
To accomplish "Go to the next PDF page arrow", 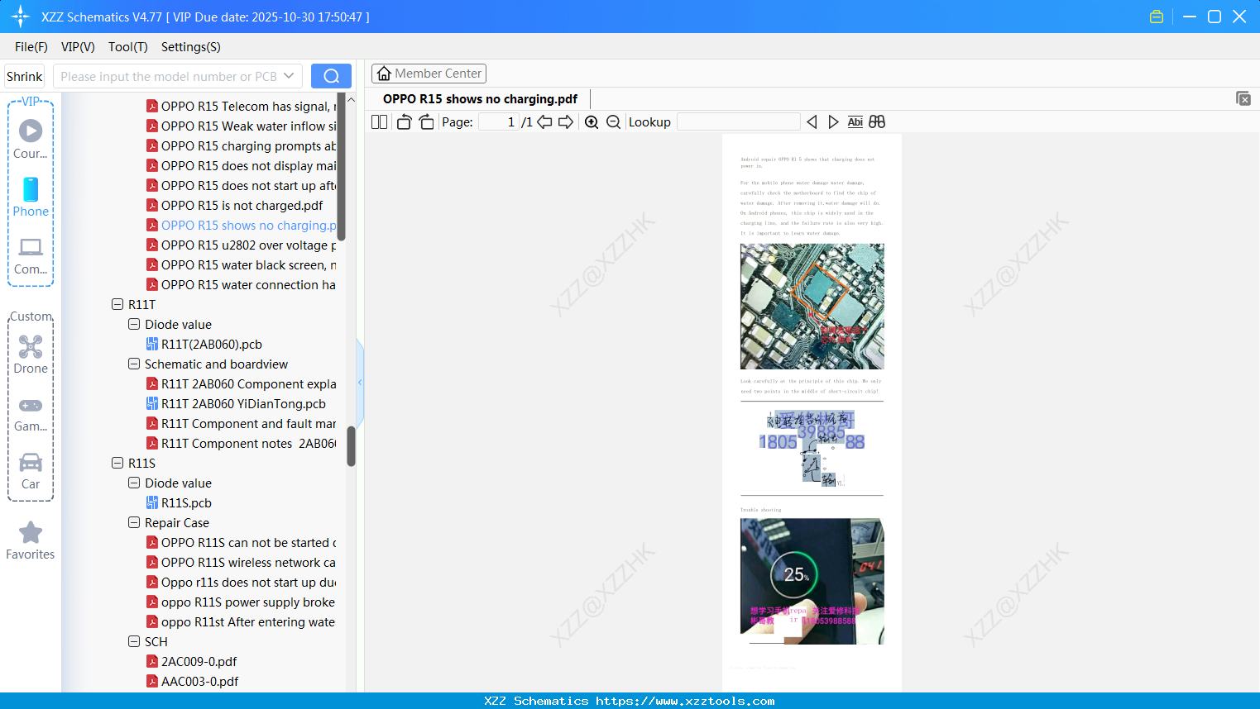I will pyautogui.click(x=566, y=122).
